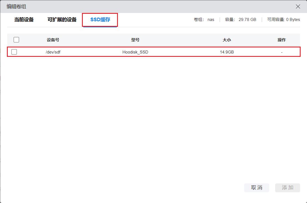The image size is (307, 203).
Task: Click the 编辑卷组 dialog title
Action: 17,7
